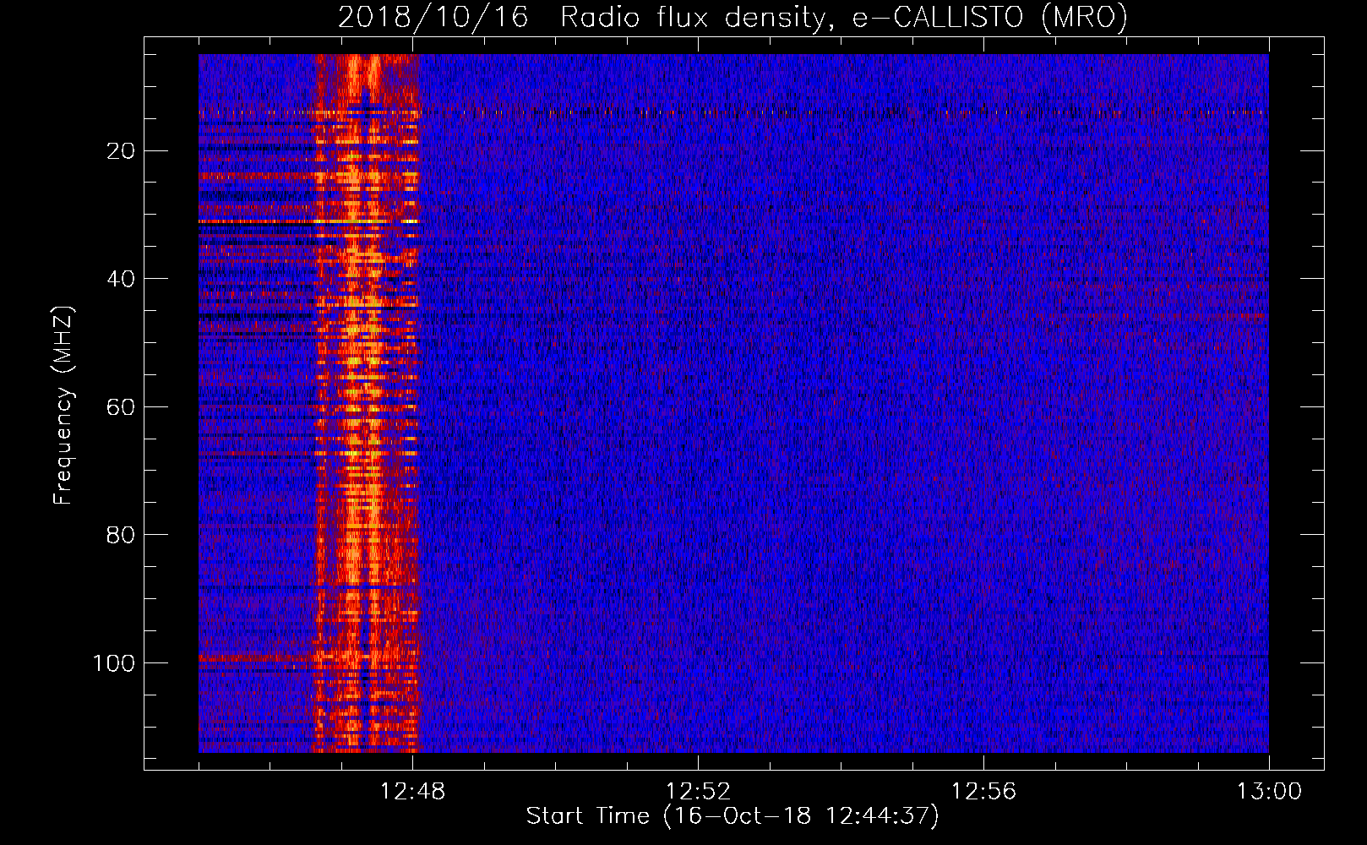Click the 13:00 time tick label
The image size is (1367, 845).
pos(1269,792)
